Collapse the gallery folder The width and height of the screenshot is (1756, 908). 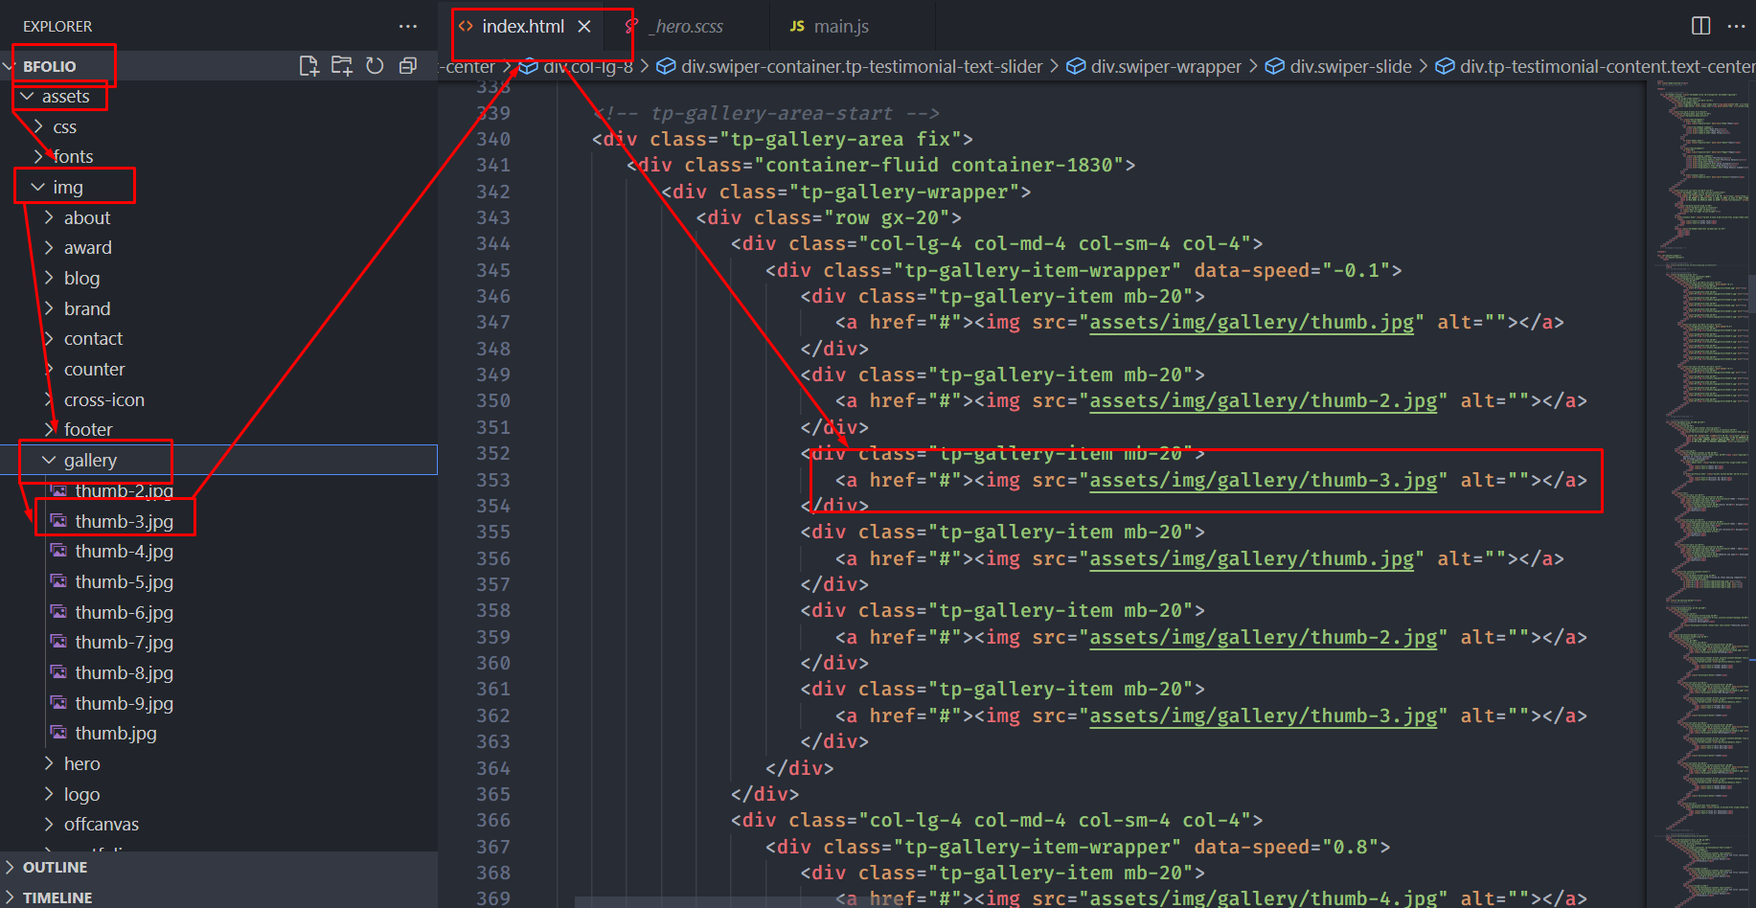(x=90, y=461)
